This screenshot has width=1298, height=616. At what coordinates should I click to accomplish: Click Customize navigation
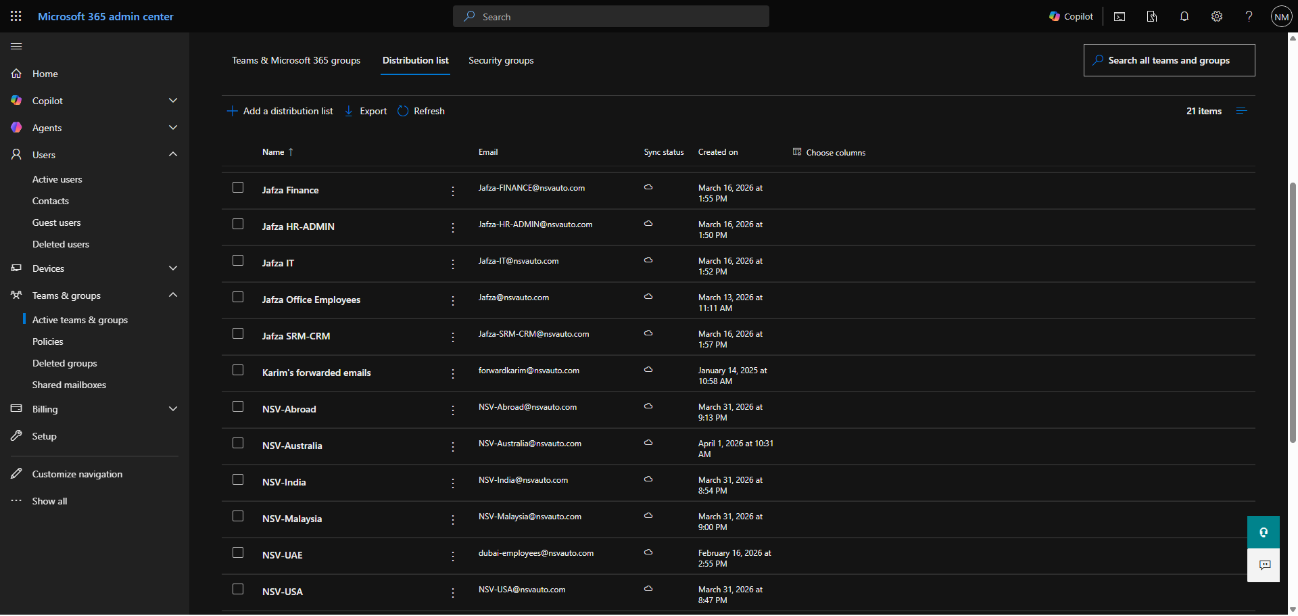coord(77,474)
